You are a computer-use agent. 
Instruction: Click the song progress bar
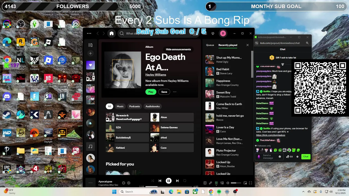[x=169, y=186]
